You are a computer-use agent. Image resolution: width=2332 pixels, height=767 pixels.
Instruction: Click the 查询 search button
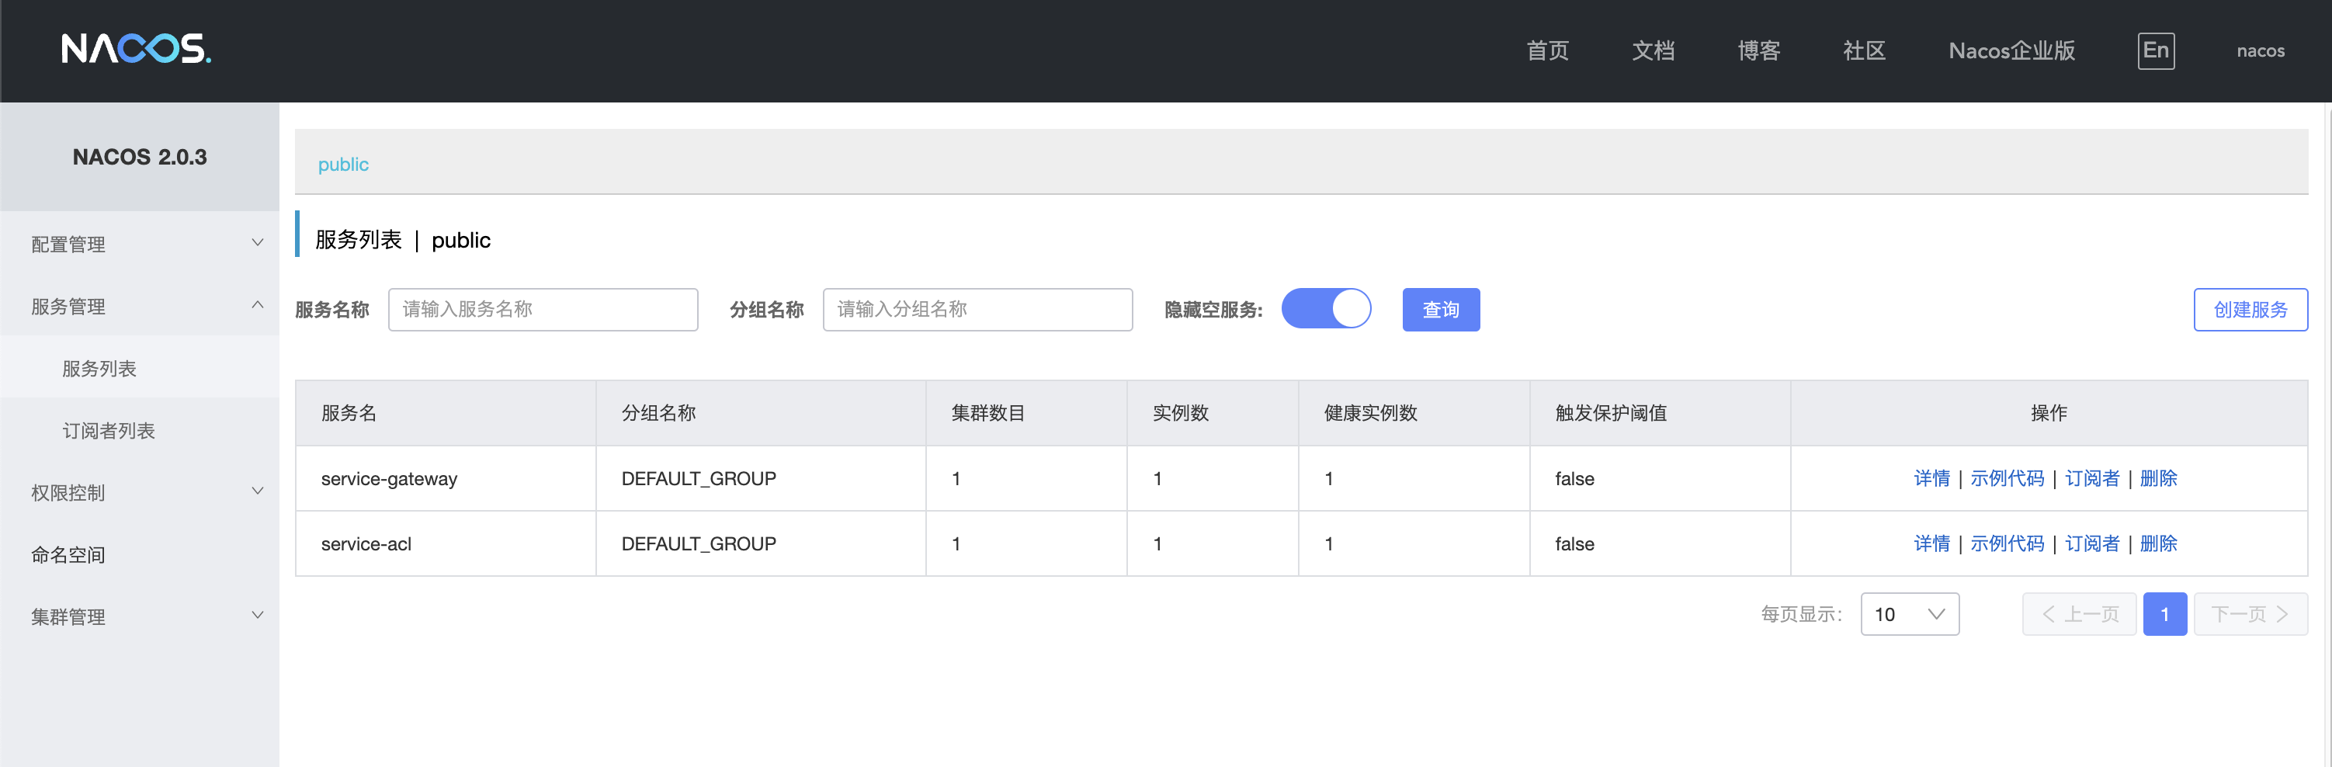(1440, 310)
